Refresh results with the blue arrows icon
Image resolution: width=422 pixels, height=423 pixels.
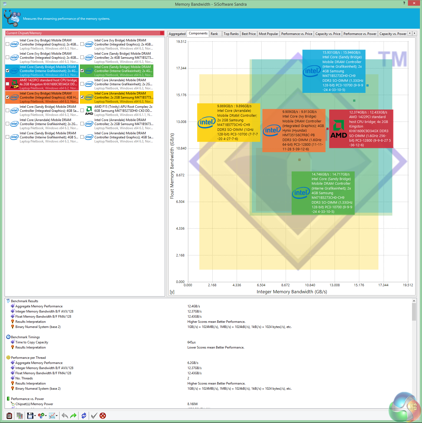click(x=84, y=415)
